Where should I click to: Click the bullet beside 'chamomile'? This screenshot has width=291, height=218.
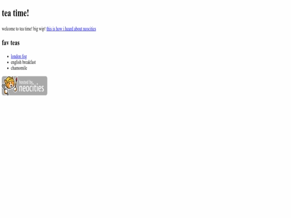point(8,68)
